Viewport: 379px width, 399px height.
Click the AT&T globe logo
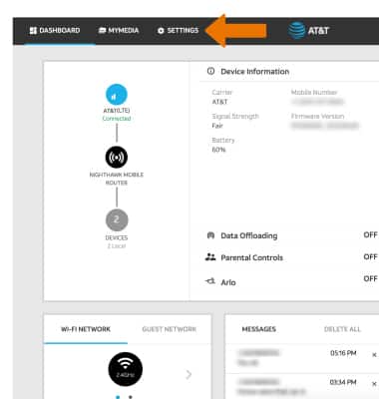coord(296,31)
